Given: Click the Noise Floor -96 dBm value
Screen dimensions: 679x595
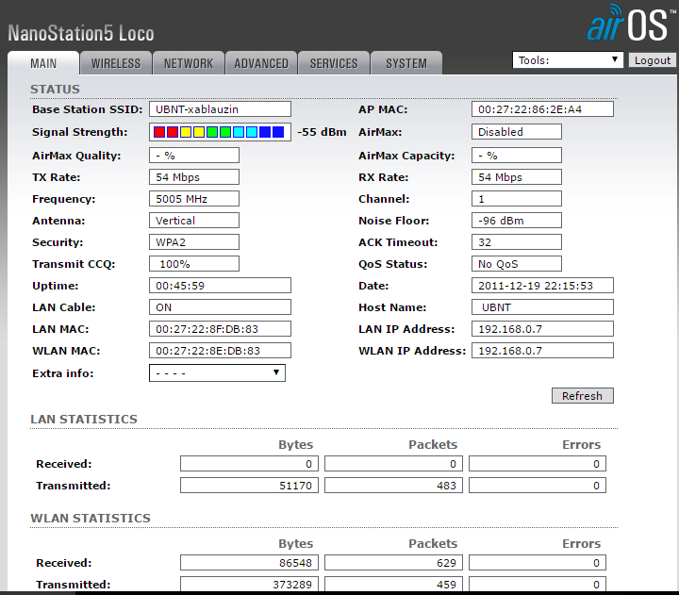Looking at the screenshot, I should click(x=517, y=221).
